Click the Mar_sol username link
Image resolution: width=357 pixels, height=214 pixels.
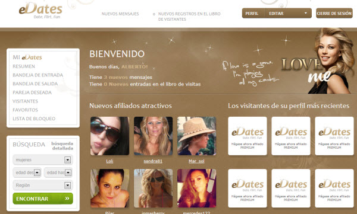point(196,161)
